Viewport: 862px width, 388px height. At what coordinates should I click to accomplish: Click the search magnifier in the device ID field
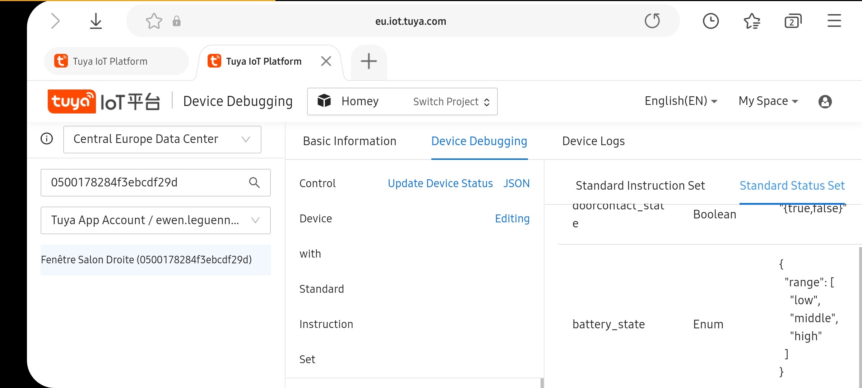[x=254, y=183]
